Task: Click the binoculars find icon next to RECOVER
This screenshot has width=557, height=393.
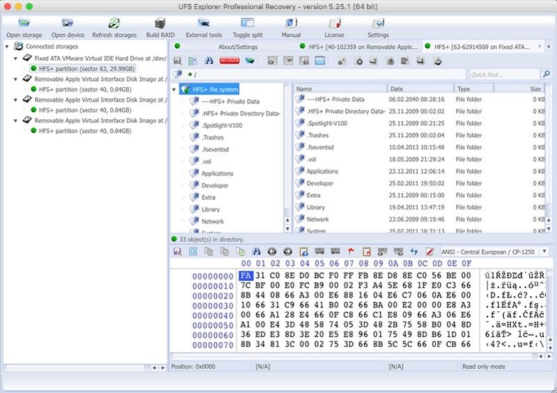Action: click(x=209, y=61)
